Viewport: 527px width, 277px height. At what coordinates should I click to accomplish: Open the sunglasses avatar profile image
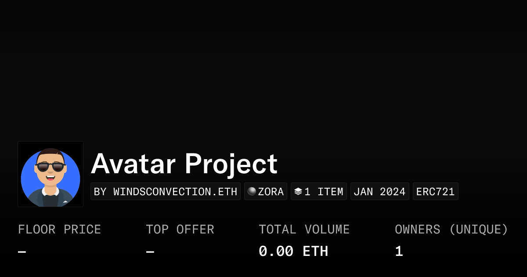point(51,174)
